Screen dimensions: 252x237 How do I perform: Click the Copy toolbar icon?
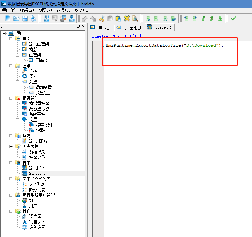coord(110,19)
